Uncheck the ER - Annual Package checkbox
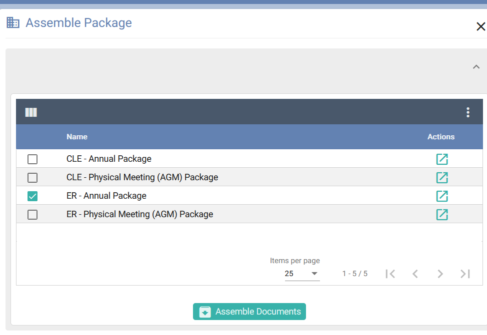The width and height of the screenshot is (487, 335). [x=32, y=196]
